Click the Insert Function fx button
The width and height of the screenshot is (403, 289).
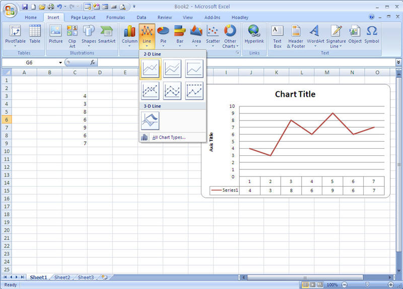tap(93, 62)
